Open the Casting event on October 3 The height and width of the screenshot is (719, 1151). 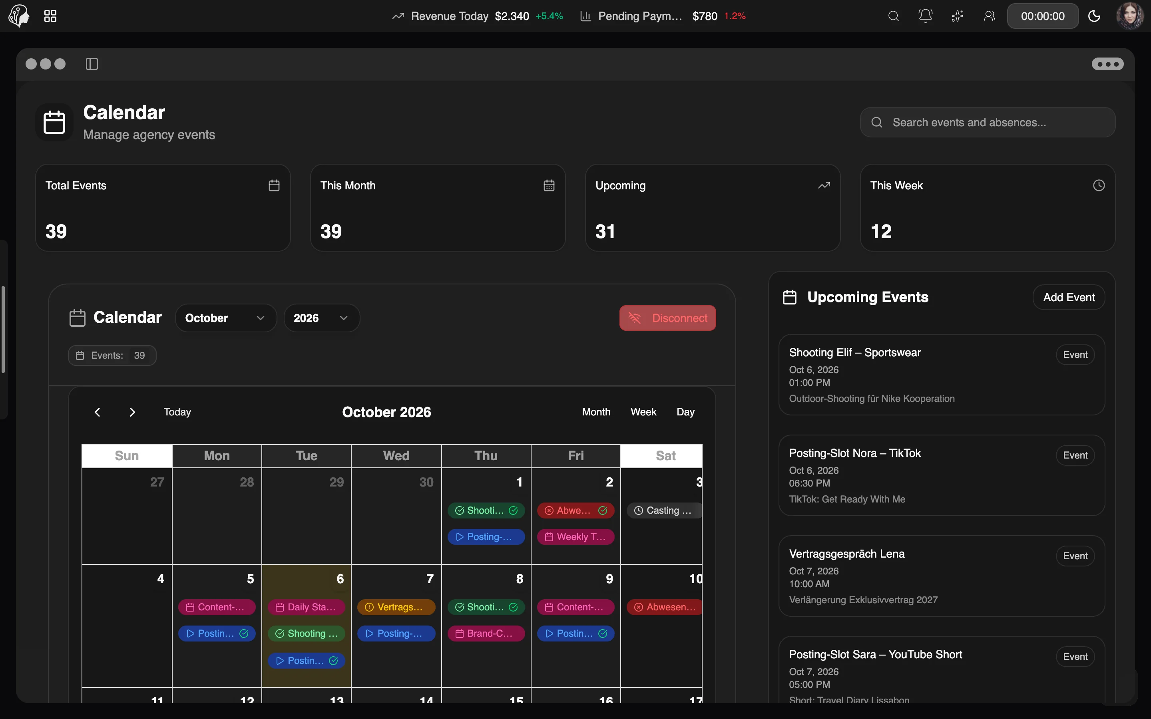pos(664,510)
